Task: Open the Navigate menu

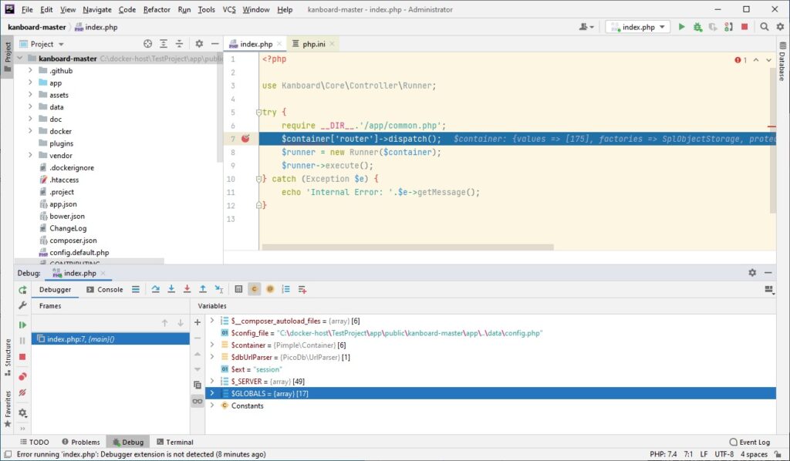Action: (97, 9)
